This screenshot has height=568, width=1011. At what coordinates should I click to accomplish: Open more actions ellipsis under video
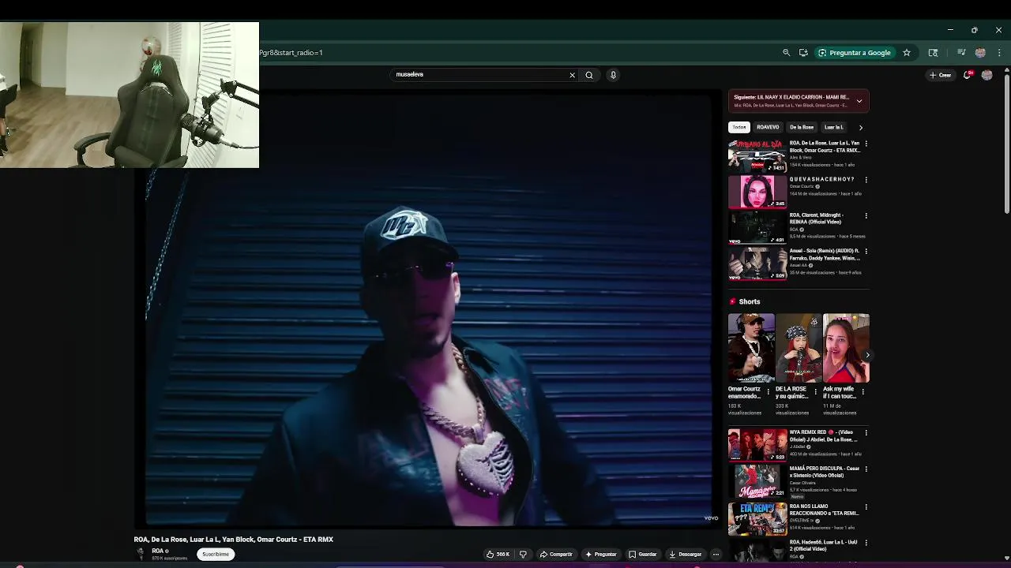tap(716, 554)
